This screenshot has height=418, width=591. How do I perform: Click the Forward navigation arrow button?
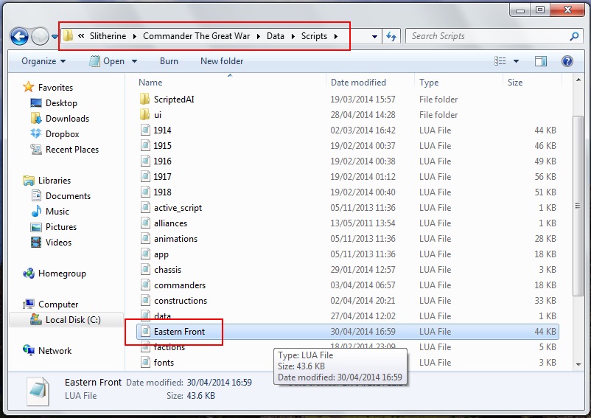tap(40, 37)
